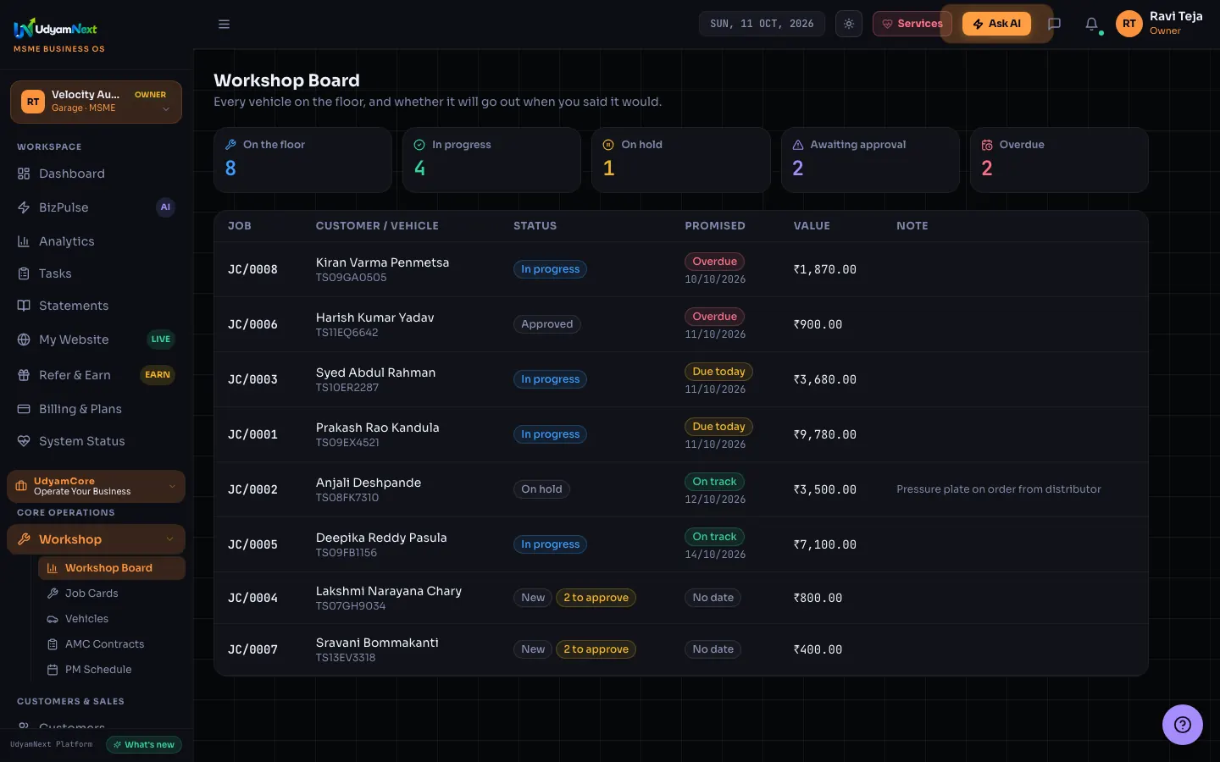This screenshot has width=1220, height=762.
Task: Select the Overdue stat card
Action: pos(1059,160)
